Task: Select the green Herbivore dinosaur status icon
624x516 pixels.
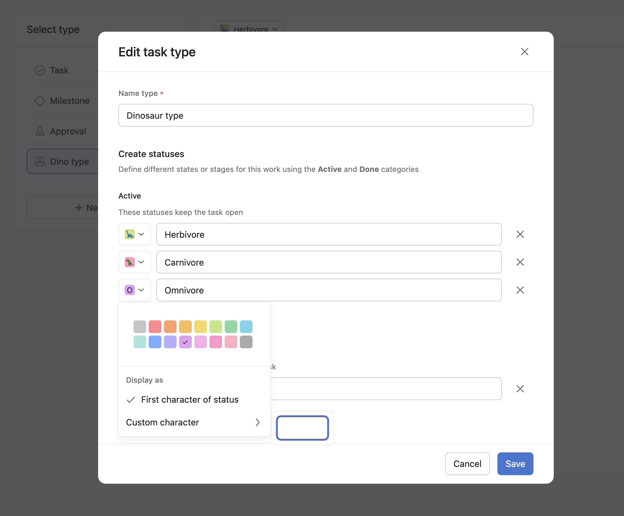Action: tap(130, 234)
